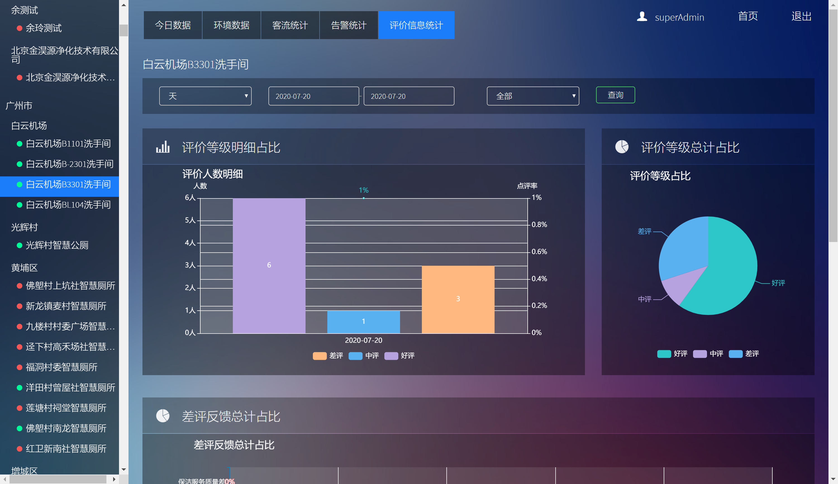Screen dimensions: 838x484
Task: Click the green status dot for 光辉村智慧公厕
Action: tap(20, 245)
